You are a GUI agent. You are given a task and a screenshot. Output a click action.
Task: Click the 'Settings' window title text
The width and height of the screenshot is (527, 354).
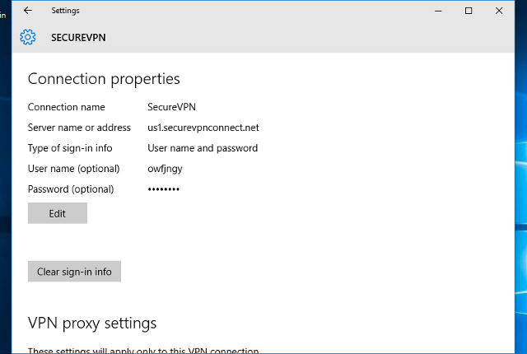[x=65, y=11]
